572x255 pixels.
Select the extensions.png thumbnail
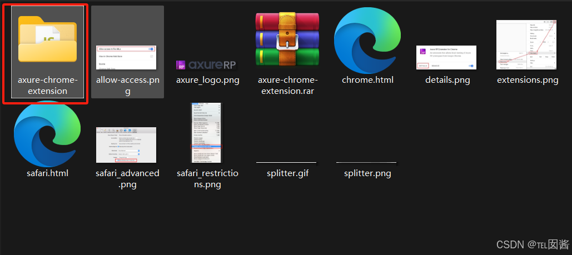pos(526,44)
